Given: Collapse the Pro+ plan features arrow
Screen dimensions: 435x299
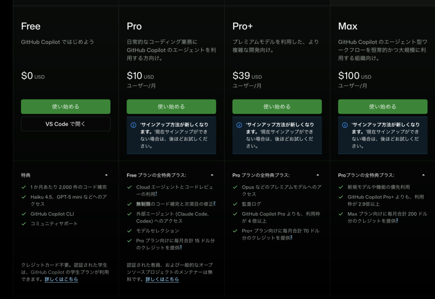Looking at the screenshot, I should pyautogui.click(x=318, y=175).
